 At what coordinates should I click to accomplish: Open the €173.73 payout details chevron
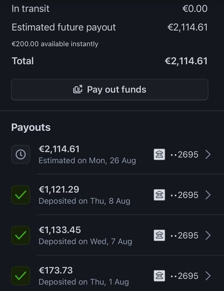tap(208, 276)
